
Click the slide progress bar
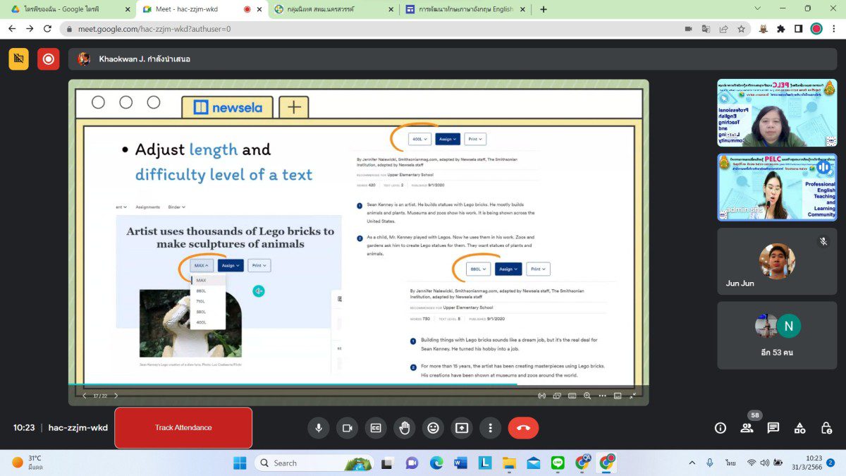point(358,385)
